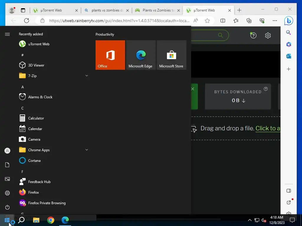302x226 pixels.
Task: Open taskbar search
Action: [21, 220]
